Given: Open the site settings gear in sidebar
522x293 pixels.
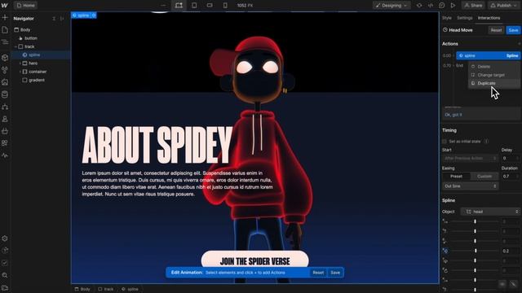Looking at the screenshot, I should point(5,238).
